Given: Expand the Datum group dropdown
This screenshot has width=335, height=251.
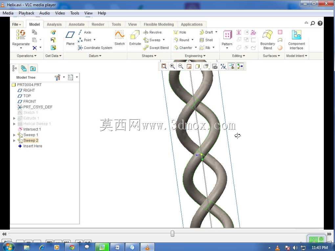Looking at the screenshot, I should pyautogui.click(x=95, y=56).
